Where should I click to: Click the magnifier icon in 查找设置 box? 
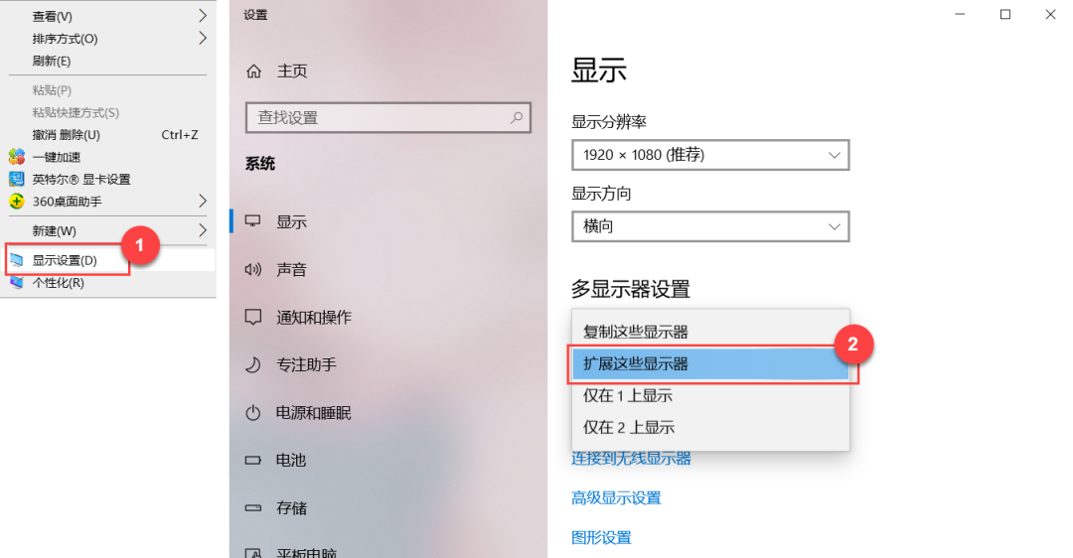(x=517, y=117)
